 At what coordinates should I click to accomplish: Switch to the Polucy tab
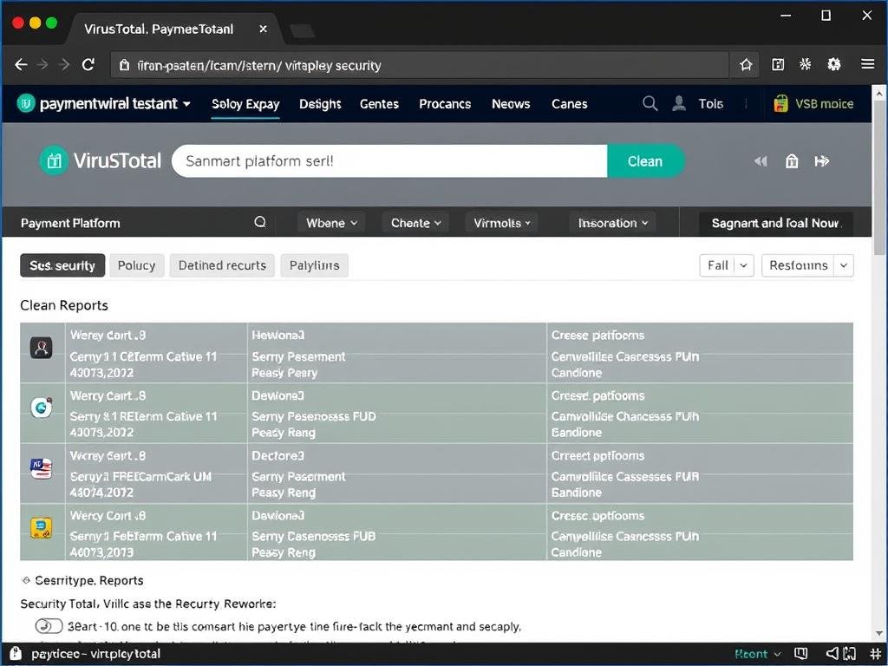pyautogui.click(x=136, y=265)
